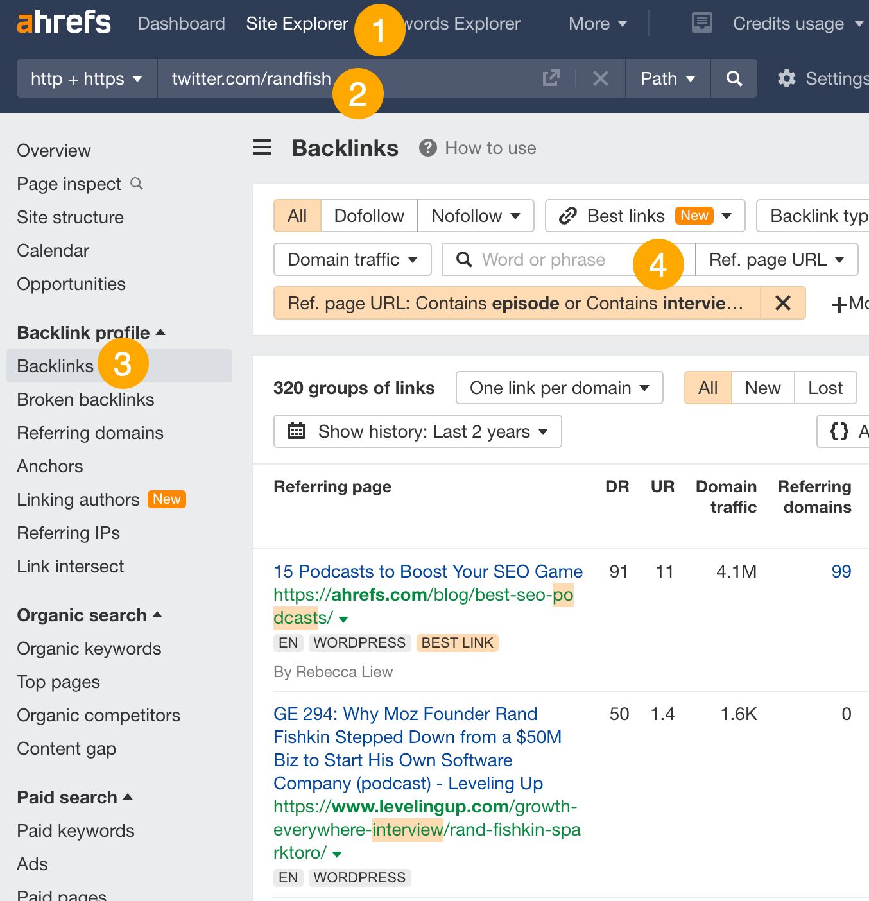Open Show history: Last 2 years dropdown
869x901 pixels.
click(417, 431)
